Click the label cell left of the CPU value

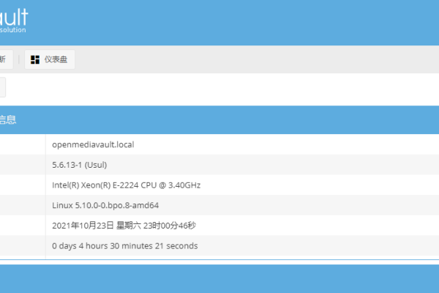[x=22, y=185]
